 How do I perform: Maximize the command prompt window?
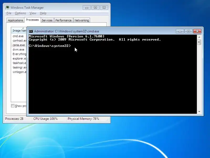[188, 31]
